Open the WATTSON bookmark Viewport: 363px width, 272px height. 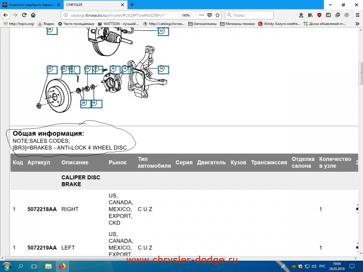(x=118, y=24)
